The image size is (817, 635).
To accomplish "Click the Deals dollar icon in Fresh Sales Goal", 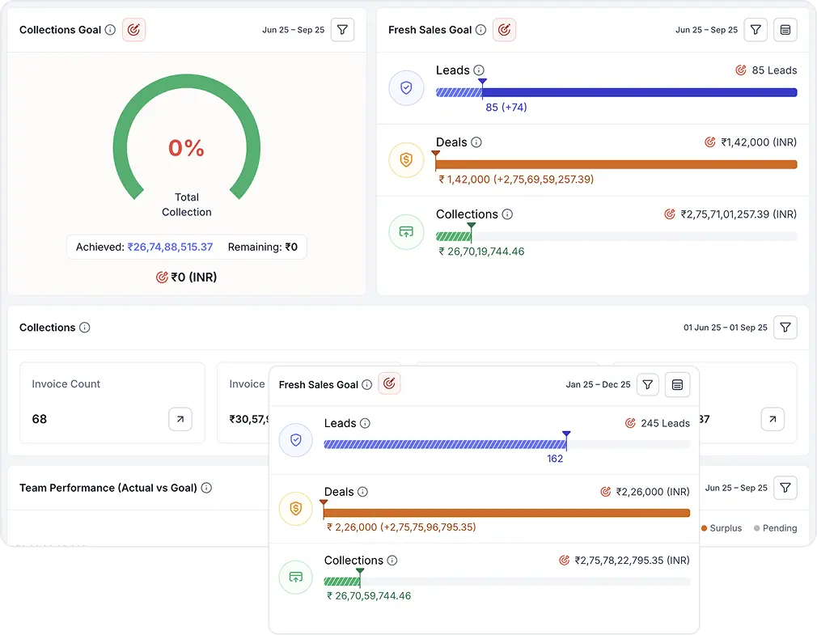I will pos(406,159).
